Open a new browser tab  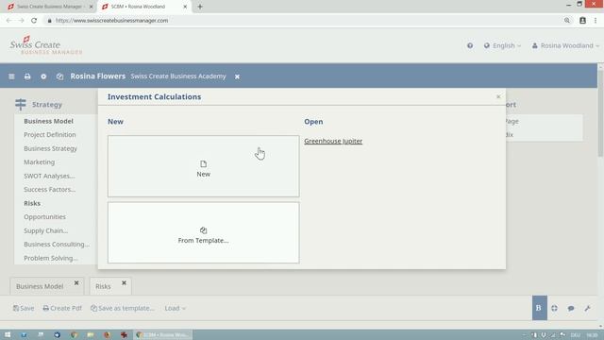pyautogui.click(x=200, y=7)
